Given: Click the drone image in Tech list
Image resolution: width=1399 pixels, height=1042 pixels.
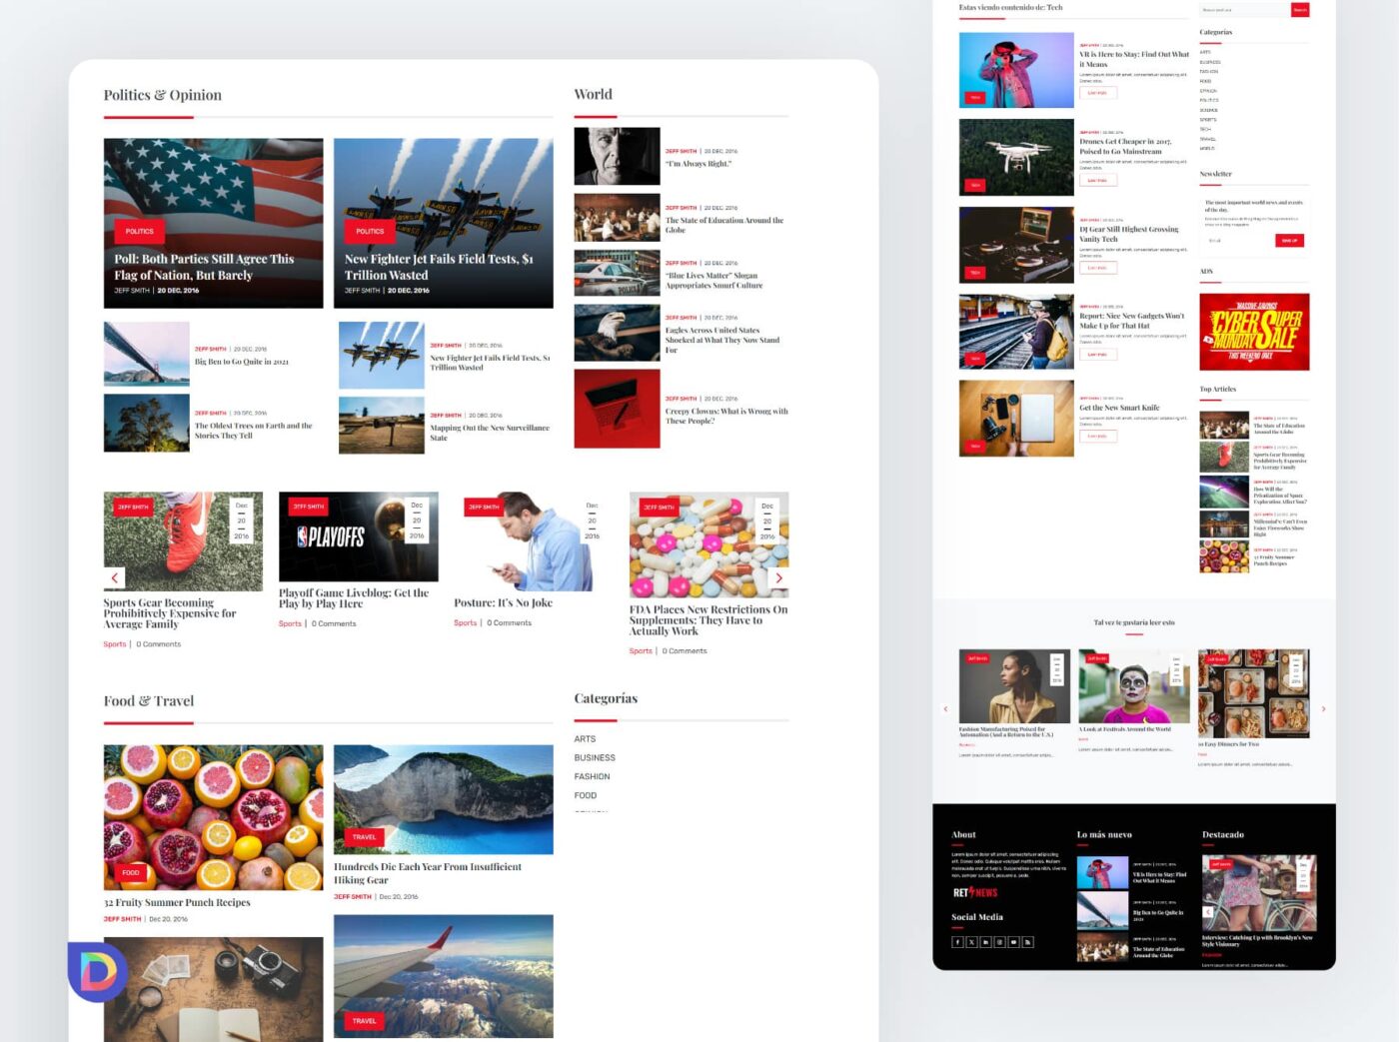Looking at the screenshot, I should click(1016, 157).
